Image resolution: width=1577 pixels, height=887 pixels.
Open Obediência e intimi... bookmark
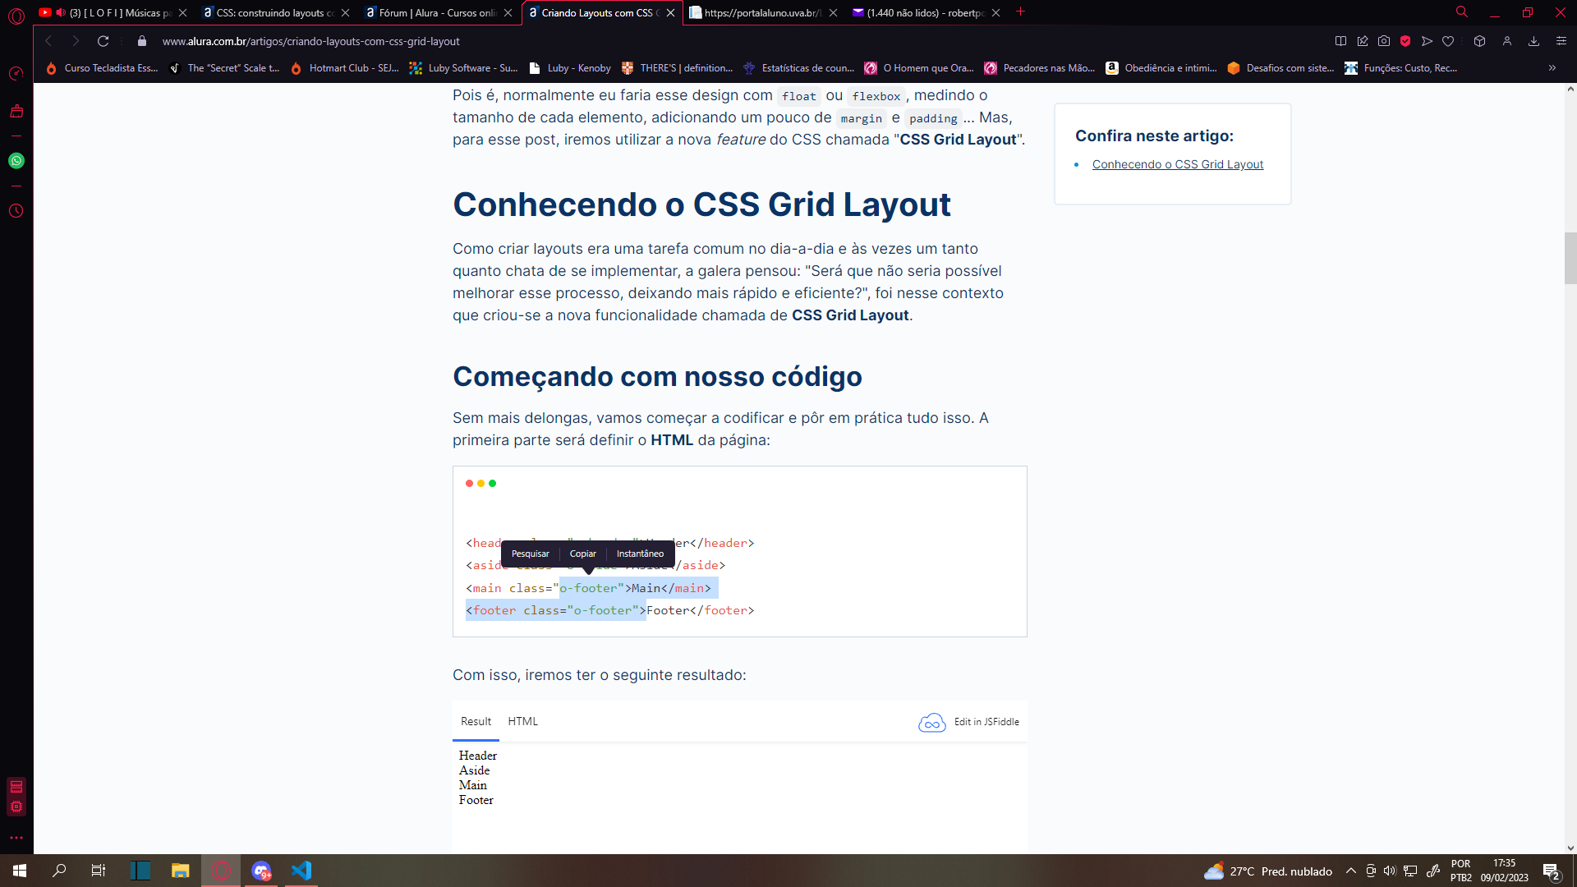[x=1161, y=68]
